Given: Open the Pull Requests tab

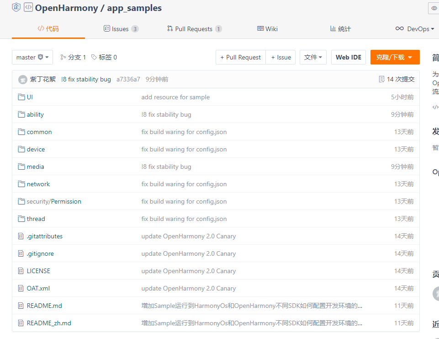Looking at the screenshot, I should tap(194, 29).
